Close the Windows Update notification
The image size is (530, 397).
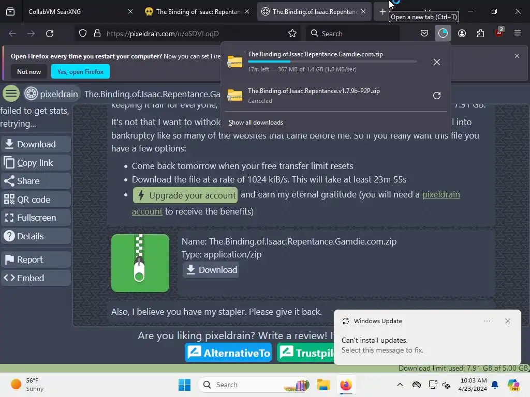click(x=508, y=321)
